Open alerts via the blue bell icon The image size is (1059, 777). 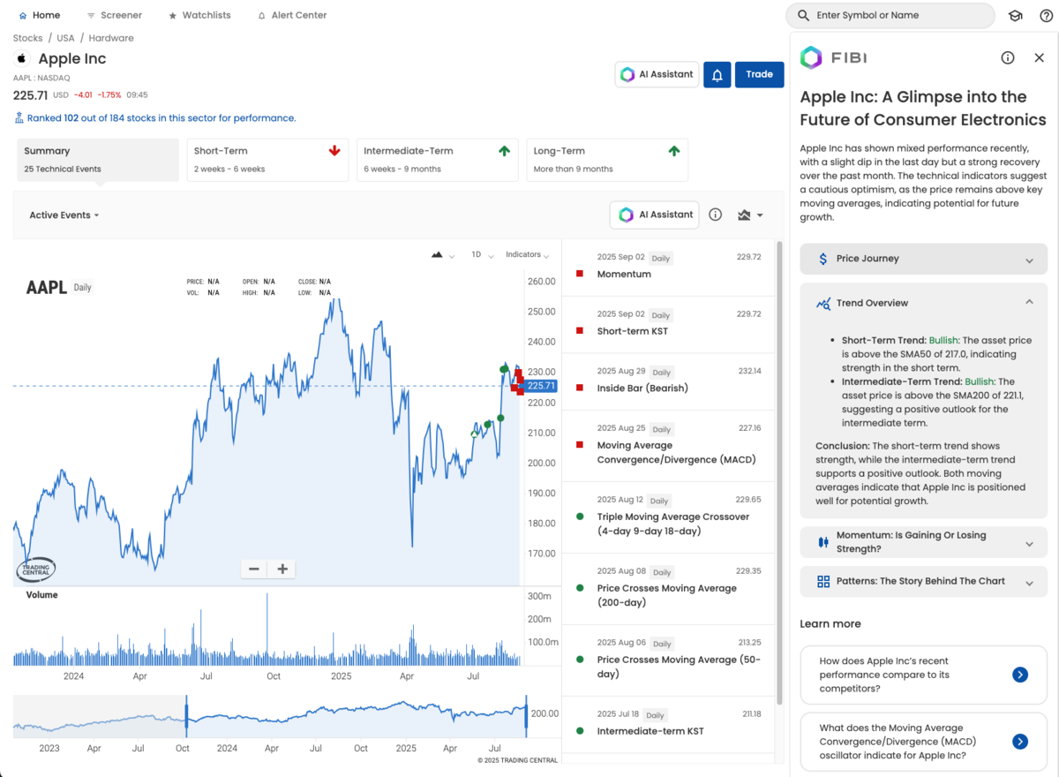(x=717, y=74)
